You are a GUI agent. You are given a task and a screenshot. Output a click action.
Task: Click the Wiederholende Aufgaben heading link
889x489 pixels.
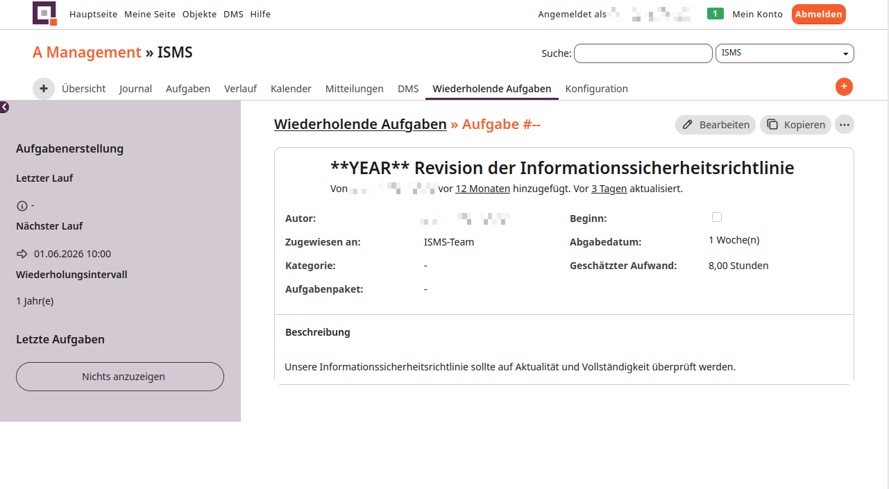[x=360, y=124]
